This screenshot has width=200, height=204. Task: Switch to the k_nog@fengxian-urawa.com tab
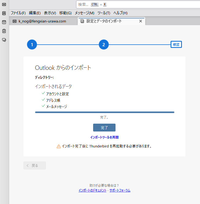[42, 21]
